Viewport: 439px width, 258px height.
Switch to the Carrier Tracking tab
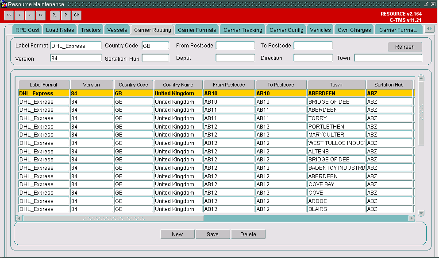243,30
